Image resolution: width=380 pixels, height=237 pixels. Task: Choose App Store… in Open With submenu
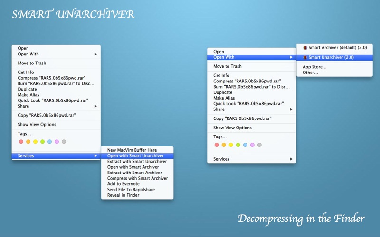click(334, 67)
